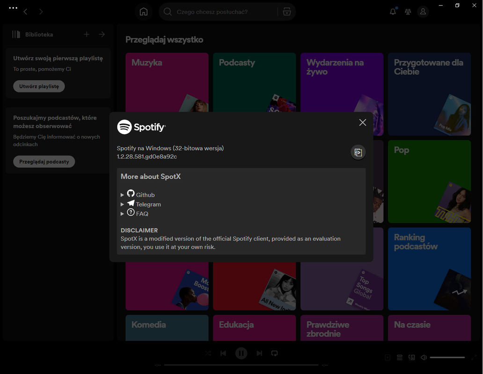Open the Muzyka category card
This screenshot has height=374, width=483.
click(x=167, y=82)
